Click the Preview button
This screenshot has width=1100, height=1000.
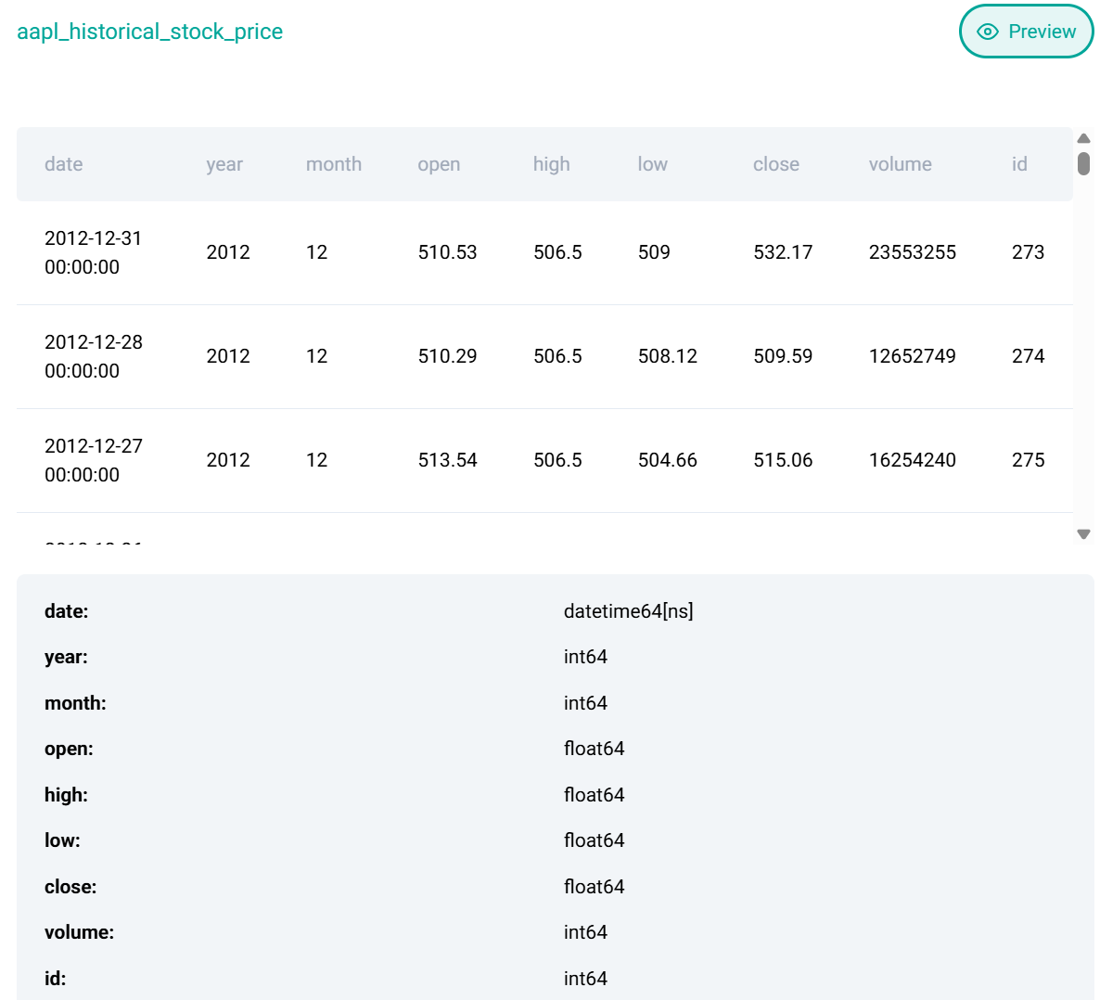(1026, 32)
